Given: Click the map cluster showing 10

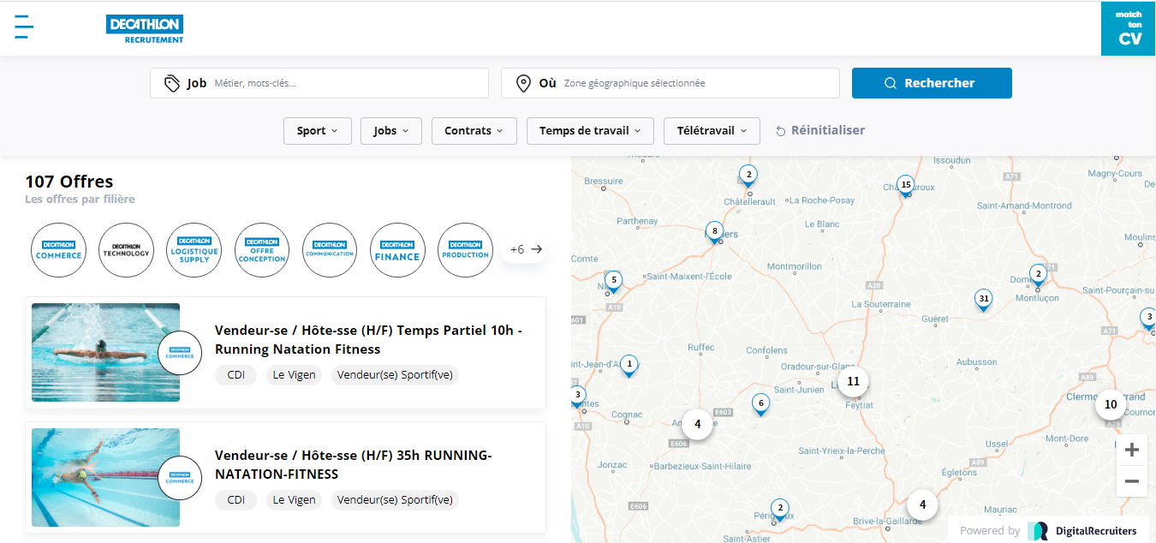Looking at the screenshot, I should pos(1111,404).
